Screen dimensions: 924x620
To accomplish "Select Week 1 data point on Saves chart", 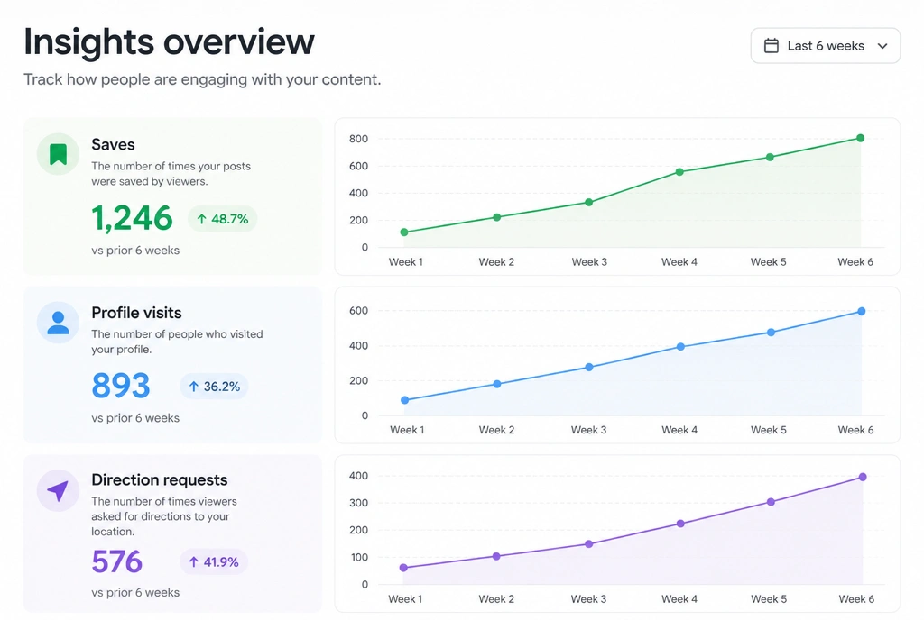I will coord(404,232).
